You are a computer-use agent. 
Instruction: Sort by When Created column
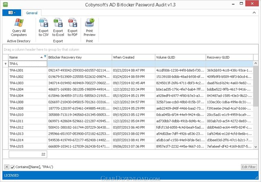(x=133, y=57)
